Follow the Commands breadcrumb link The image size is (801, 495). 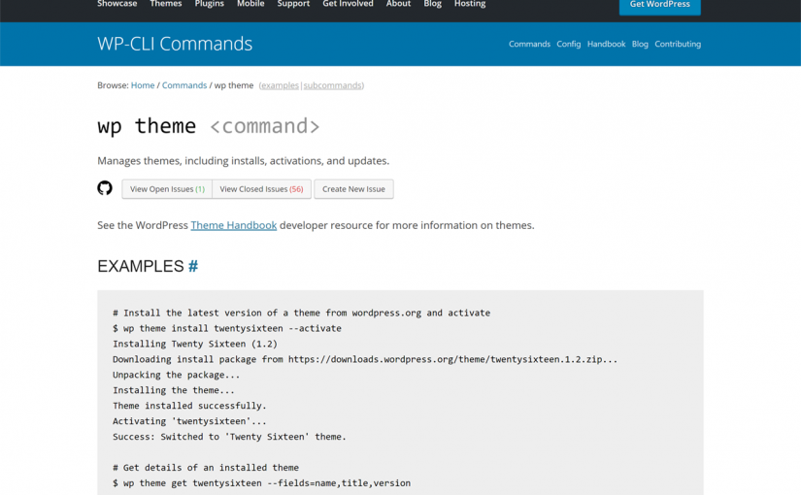pos(184,85)
